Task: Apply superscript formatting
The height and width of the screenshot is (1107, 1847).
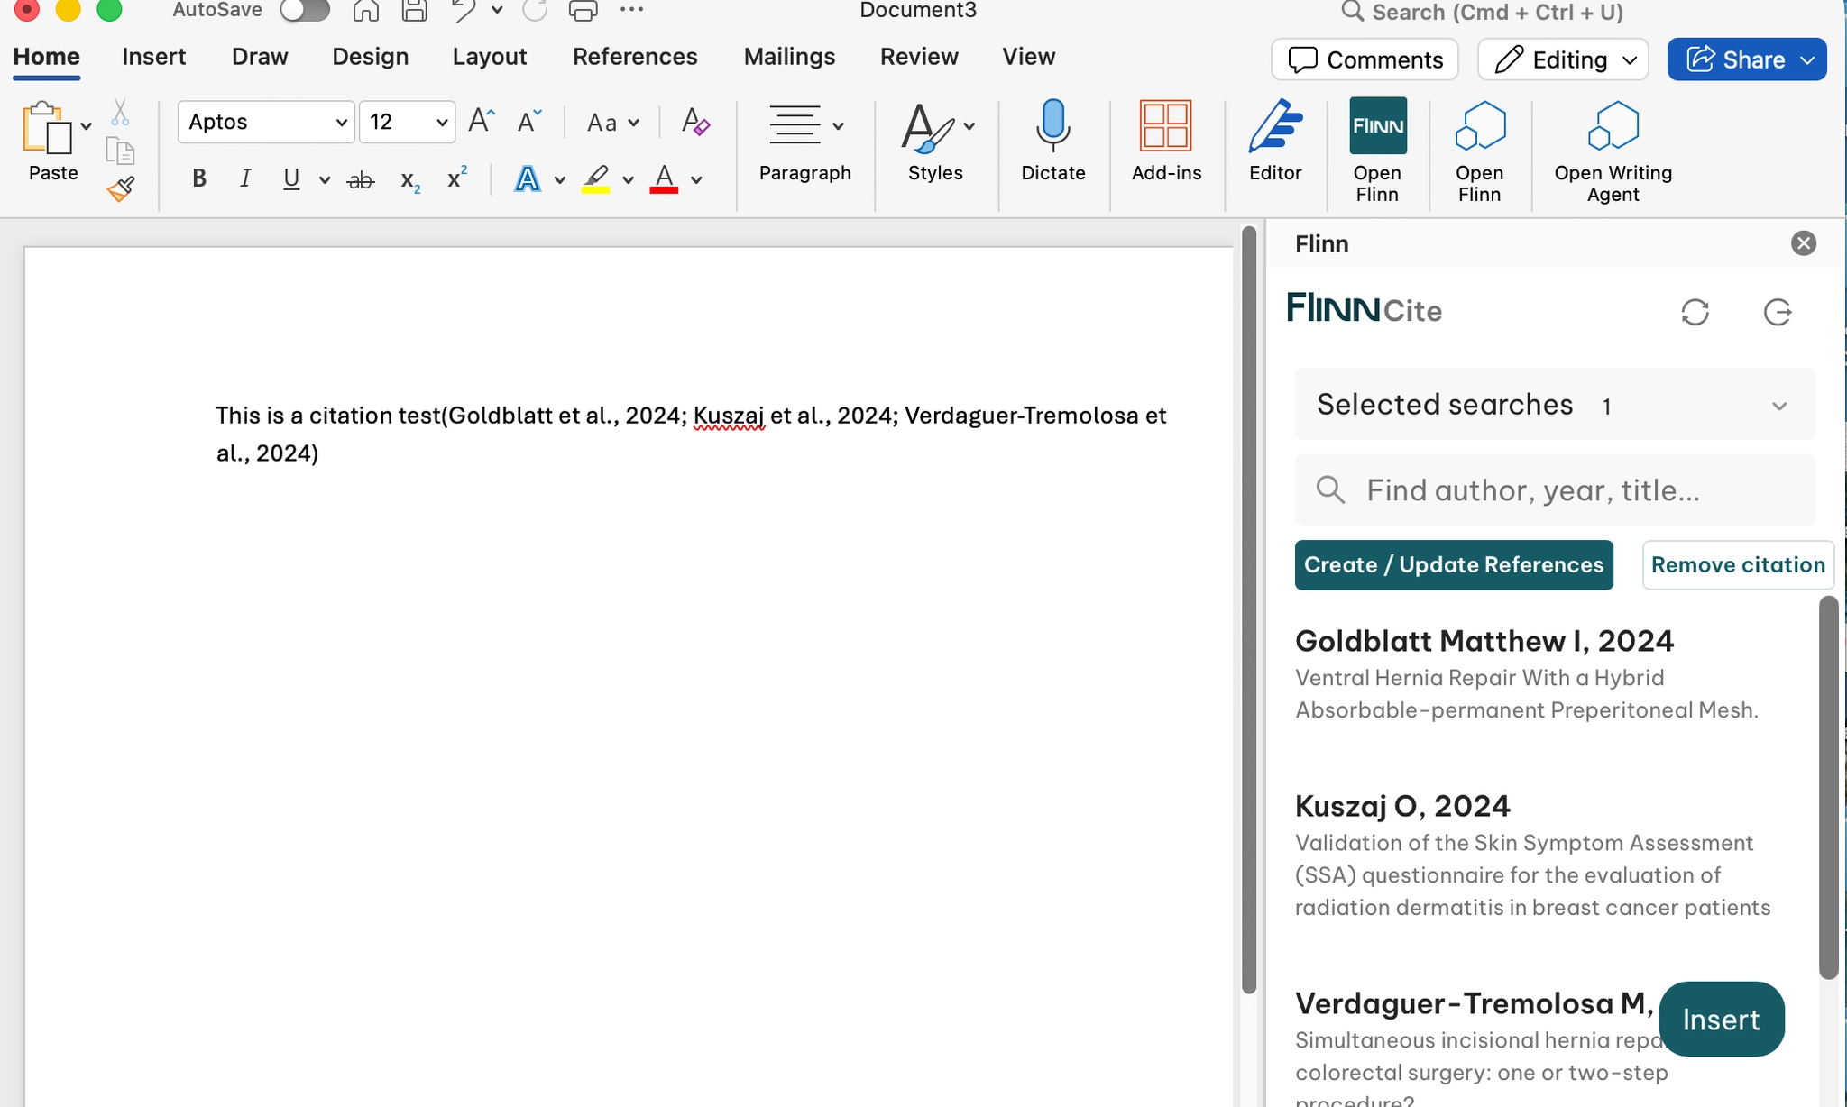Action: 457,178
